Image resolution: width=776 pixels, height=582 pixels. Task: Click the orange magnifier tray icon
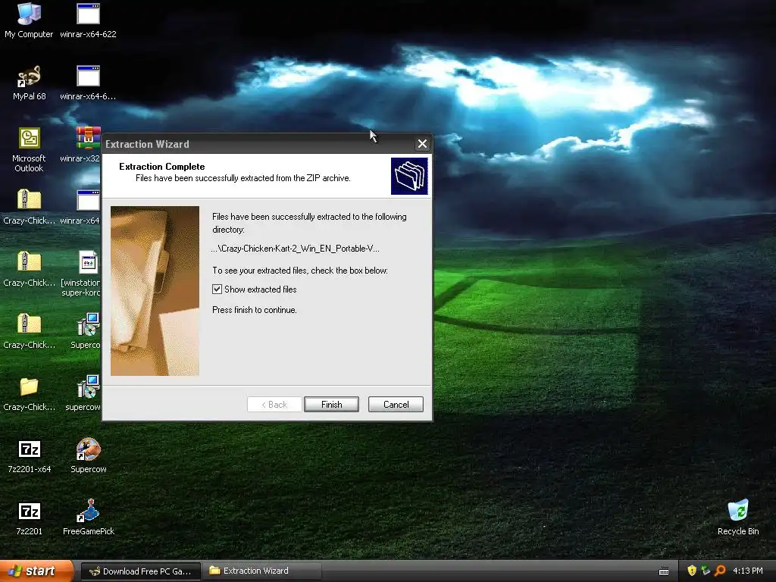[720, 571]
